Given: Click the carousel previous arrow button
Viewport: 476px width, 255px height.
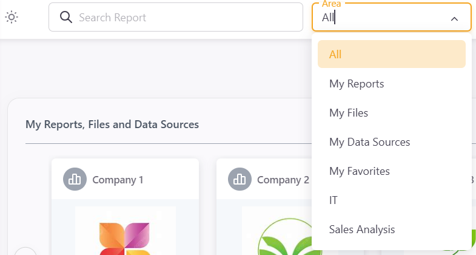Looking at the screenshot, I should click(25, 251).
